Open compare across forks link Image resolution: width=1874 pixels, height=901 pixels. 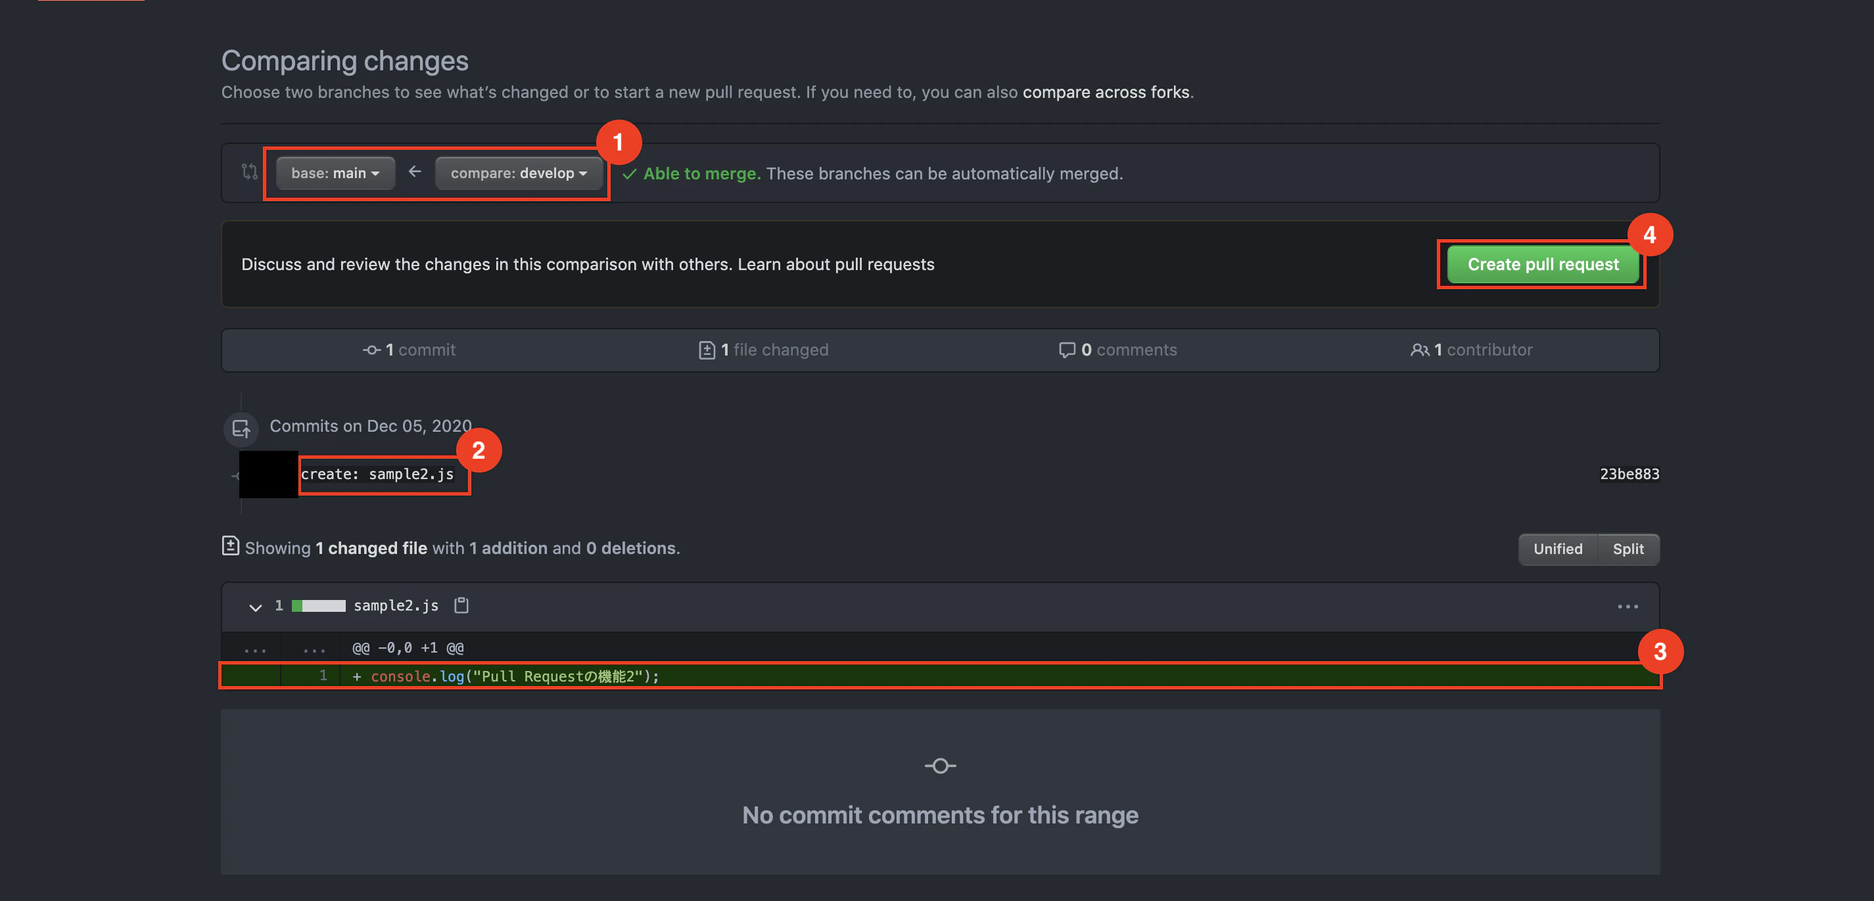click(1106, 93)
